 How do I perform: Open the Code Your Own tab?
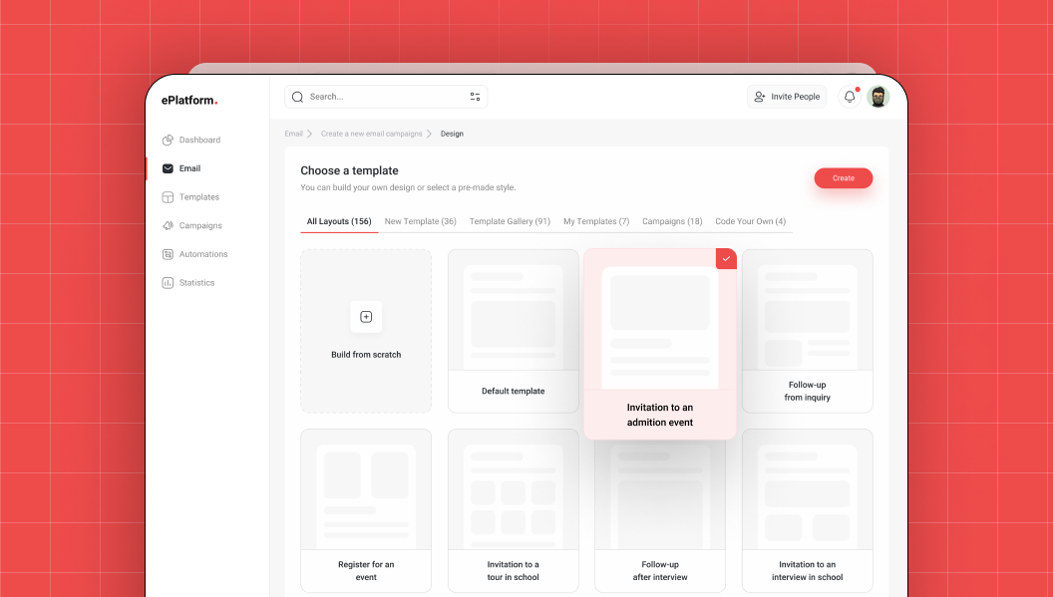[x=750, y=221]
